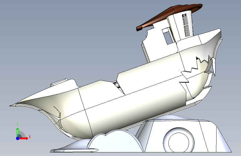Click the green Y axis arrow of the triad
Viewport: 241px width, 156px height.
[x=18, y=132]
